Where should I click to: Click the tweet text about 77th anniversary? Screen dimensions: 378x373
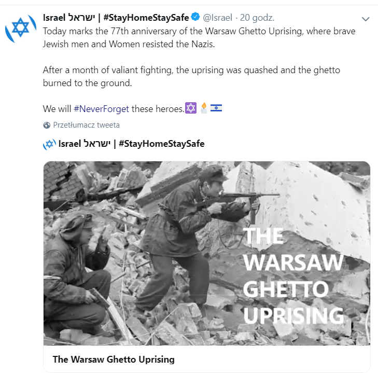coord(199,38)
